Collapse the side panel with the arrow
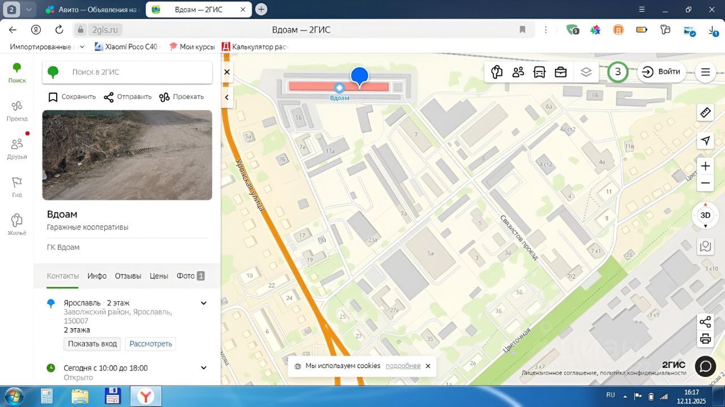 pyautogui.click(x=227, y=97)
